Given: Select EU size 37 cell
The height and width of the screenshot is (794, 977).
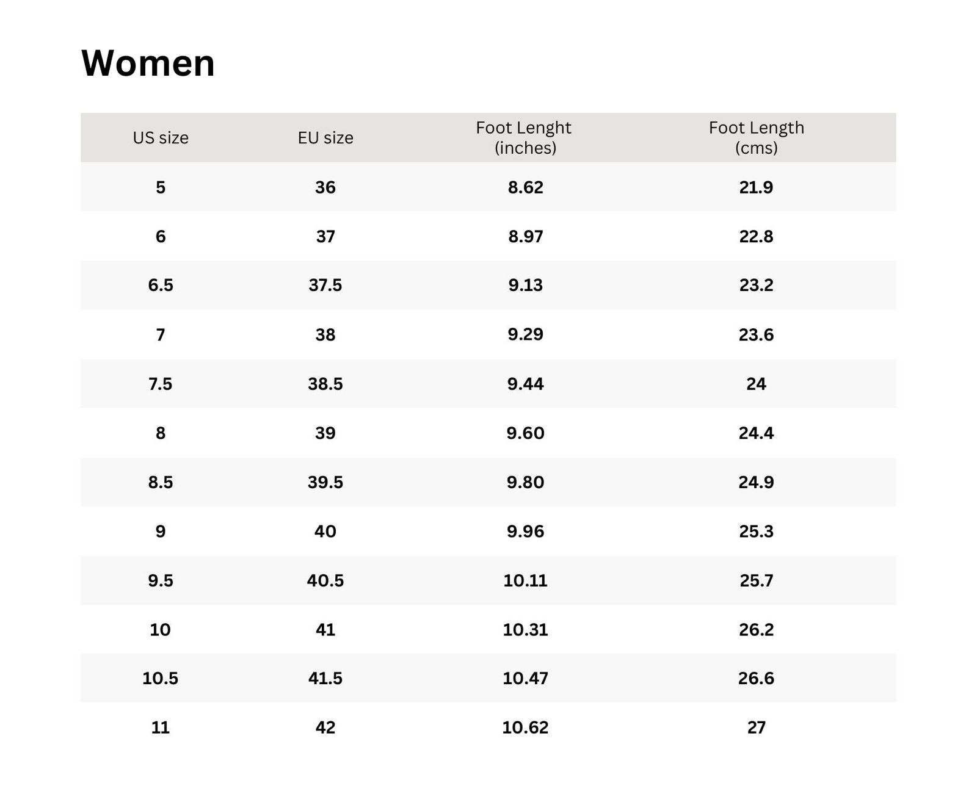Looking at the screenshot, I should point(325,236).
